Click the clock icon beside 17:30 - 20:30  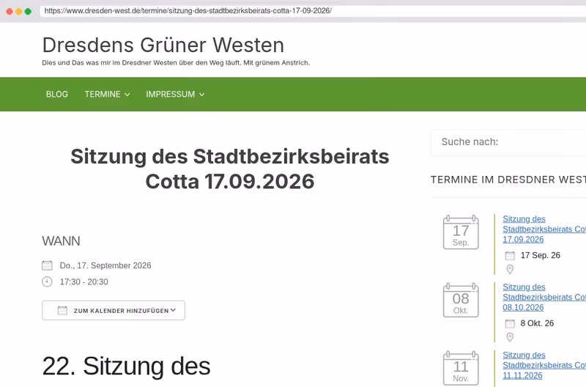click(x=47, y=281)
